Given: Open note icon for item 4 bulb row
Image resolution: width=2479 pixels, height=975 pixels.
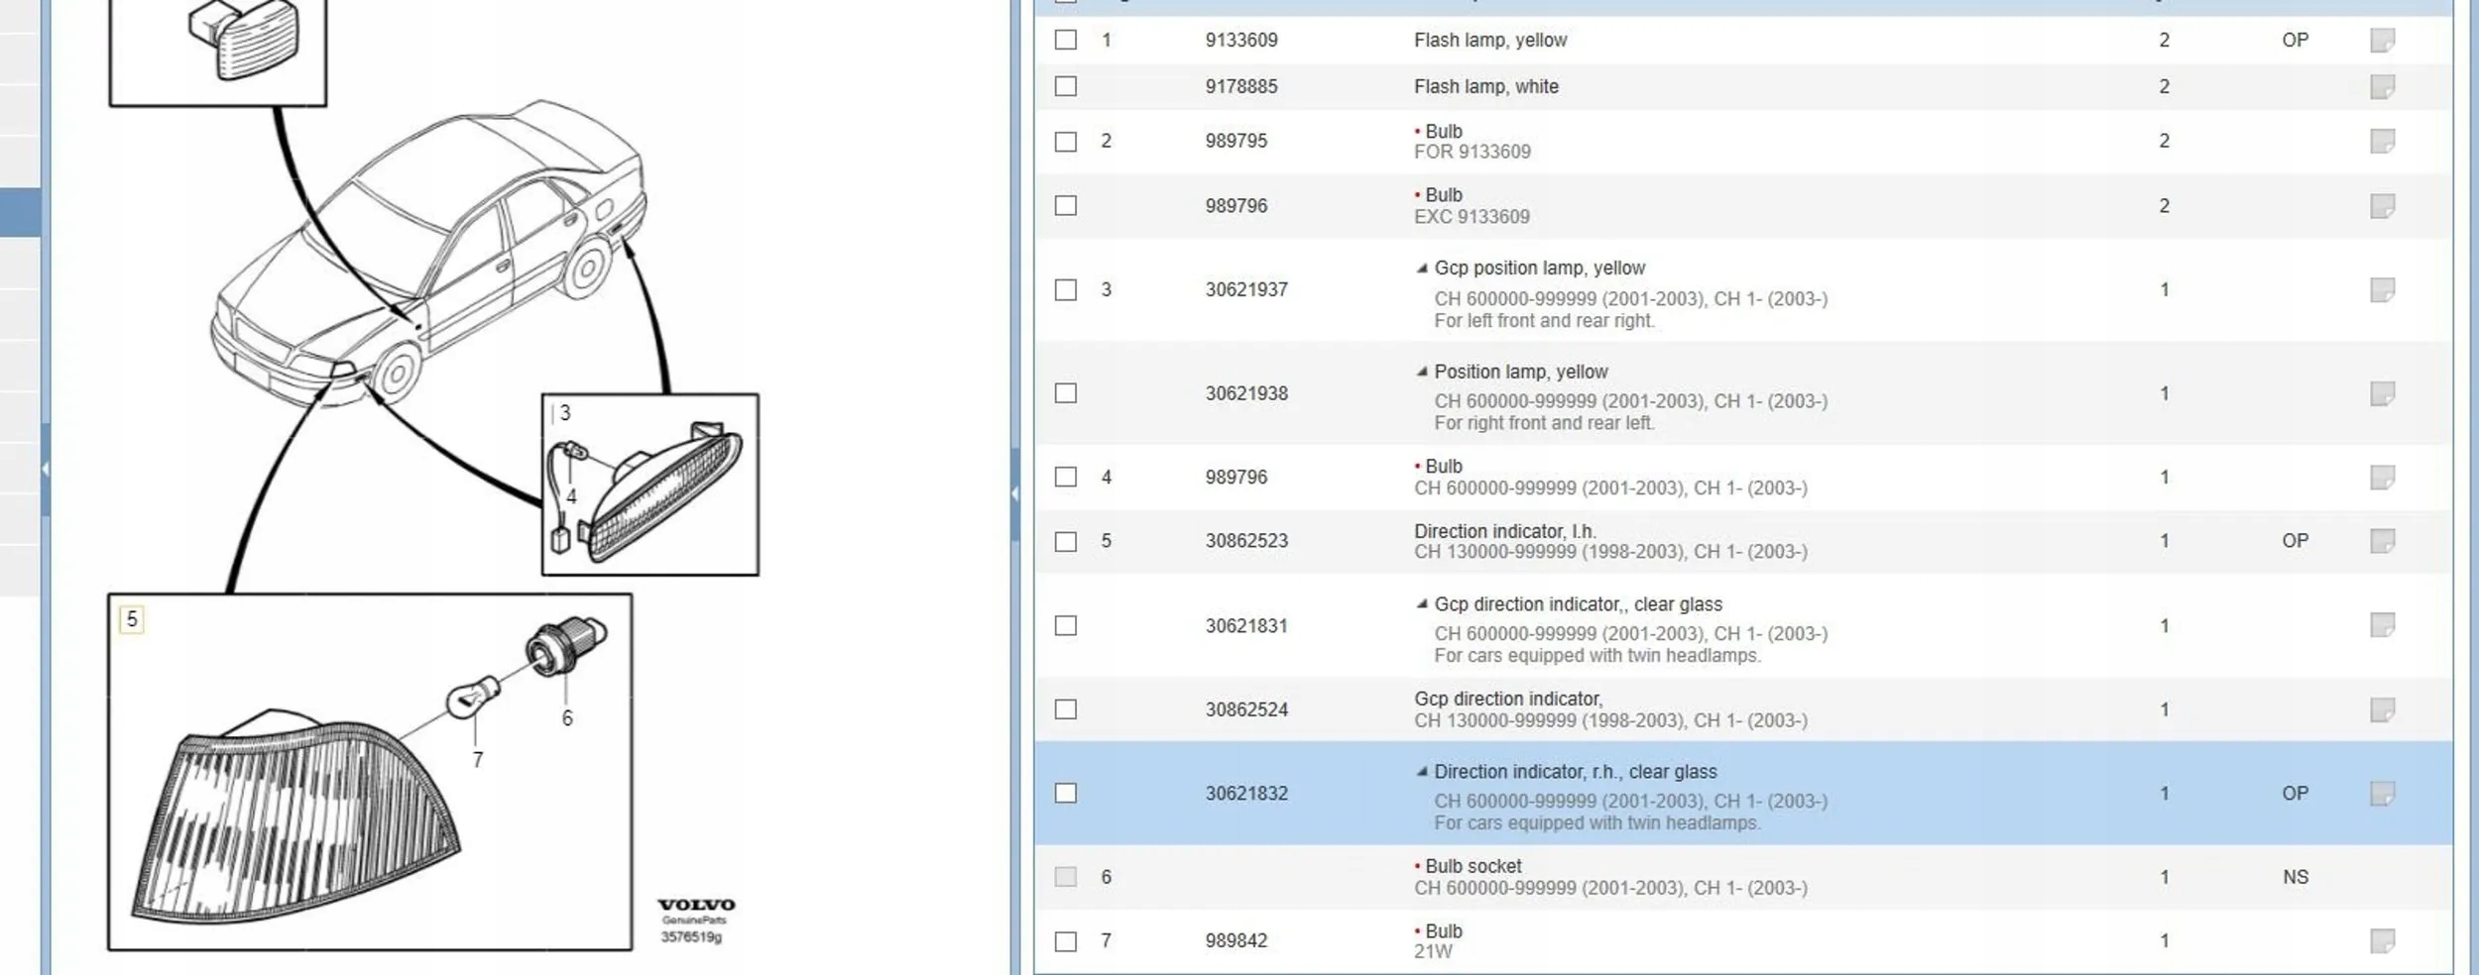Looking at the screenshot, I should coord(2382,478).
